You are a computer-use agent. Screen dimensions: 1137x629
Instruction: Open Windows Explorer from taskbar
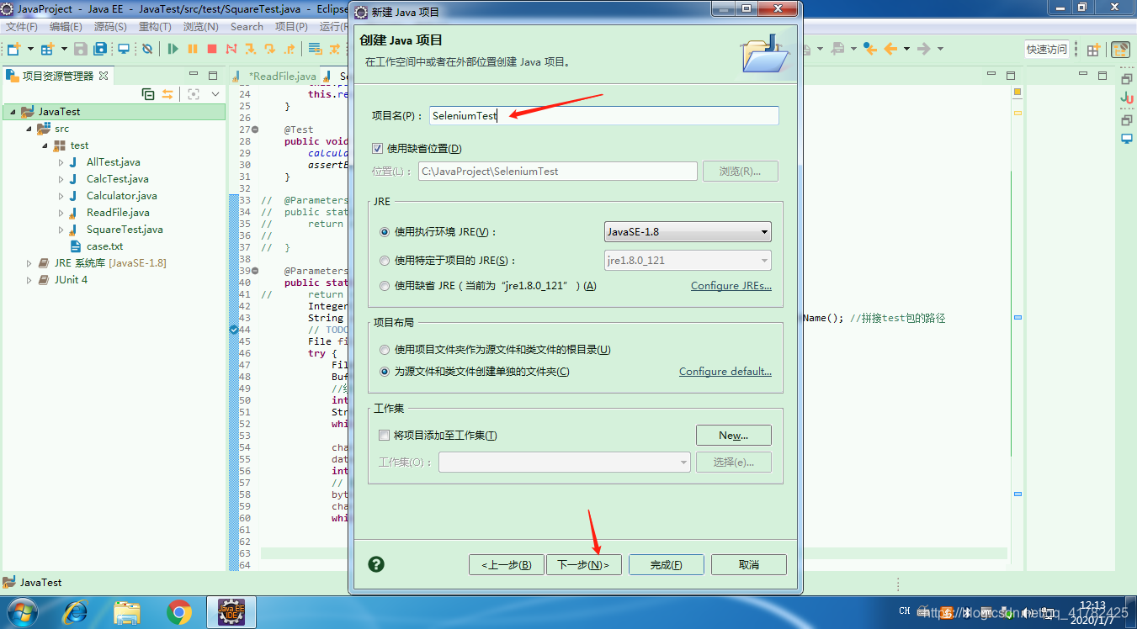(x=127, y=612)
